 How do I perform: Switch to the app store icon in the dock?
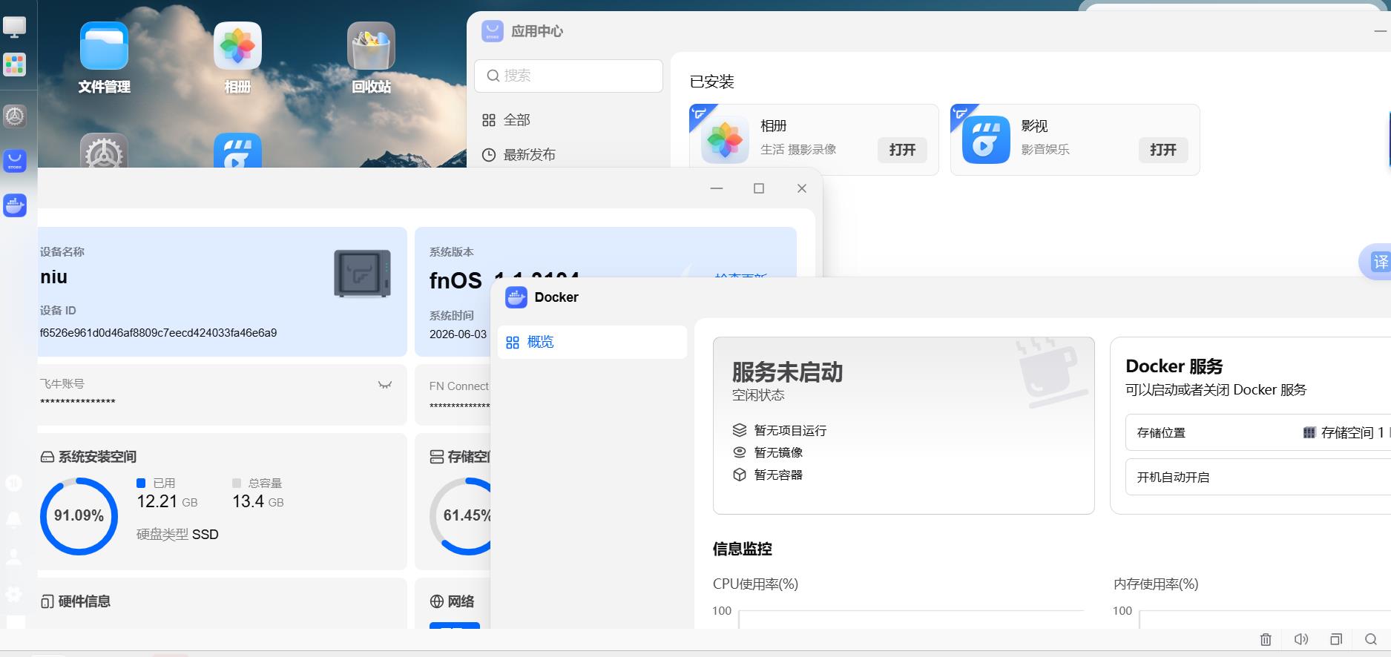15,161
